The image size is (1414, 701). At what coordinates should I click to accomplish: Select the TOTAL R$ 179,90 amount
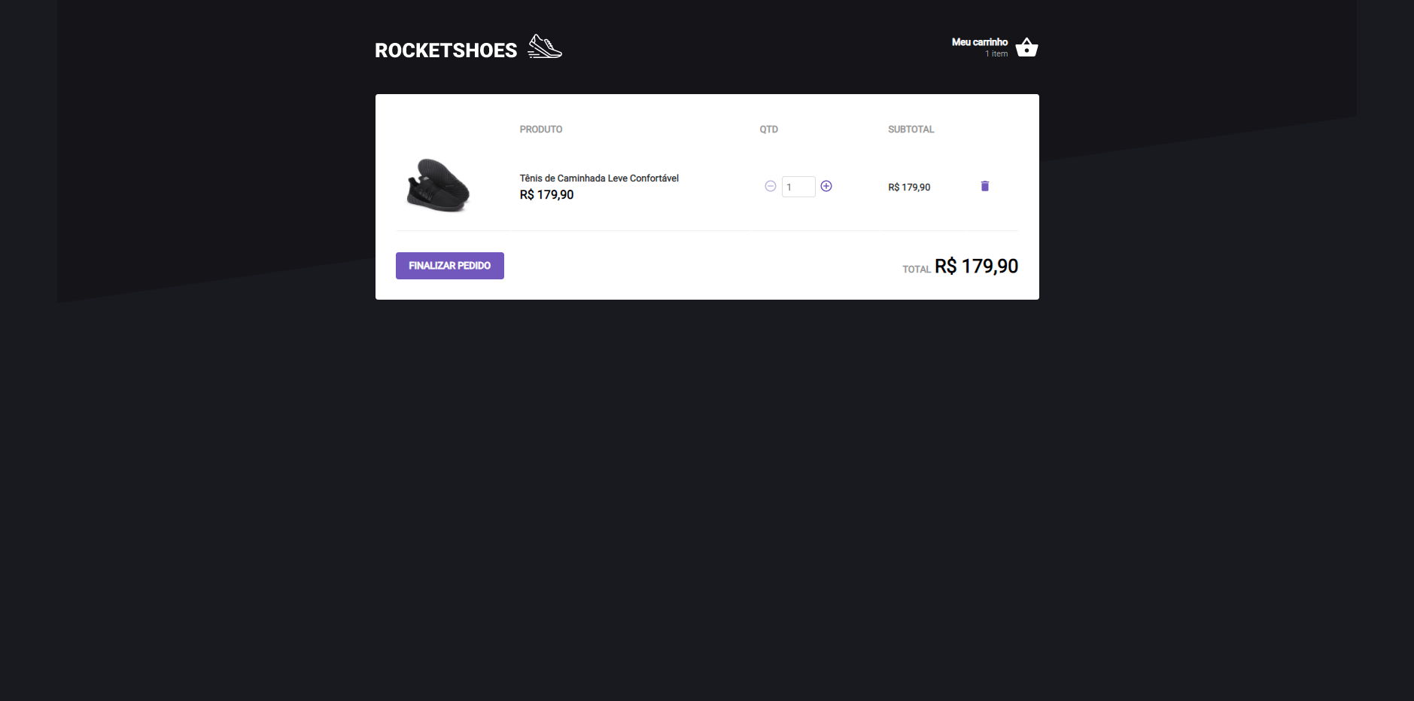click(x=975, y=266)
